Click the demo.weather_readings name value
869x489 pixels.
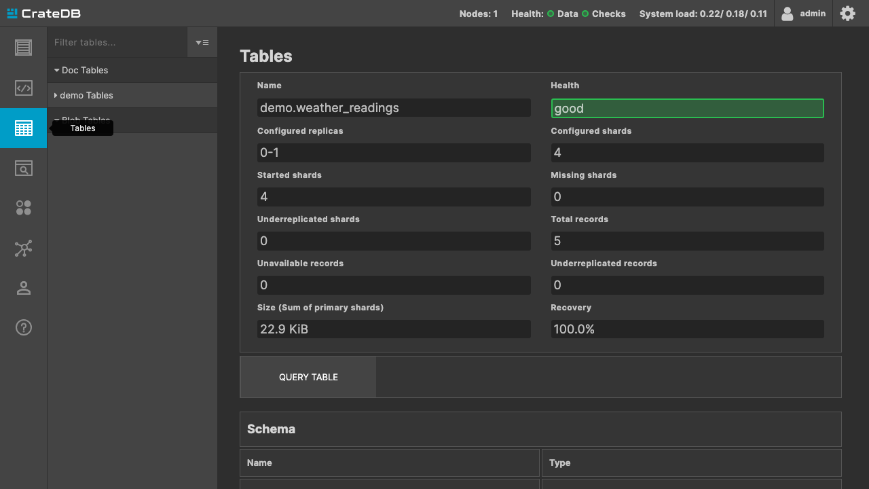(x=394, y=108)
